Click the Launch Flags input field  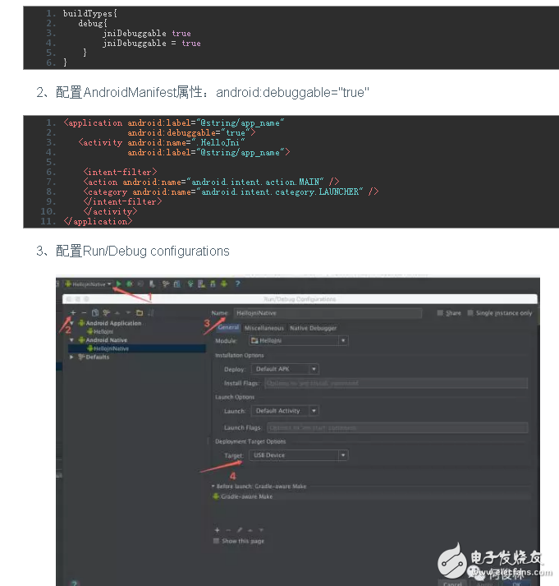pyautogui.click(x=397, y=427)
